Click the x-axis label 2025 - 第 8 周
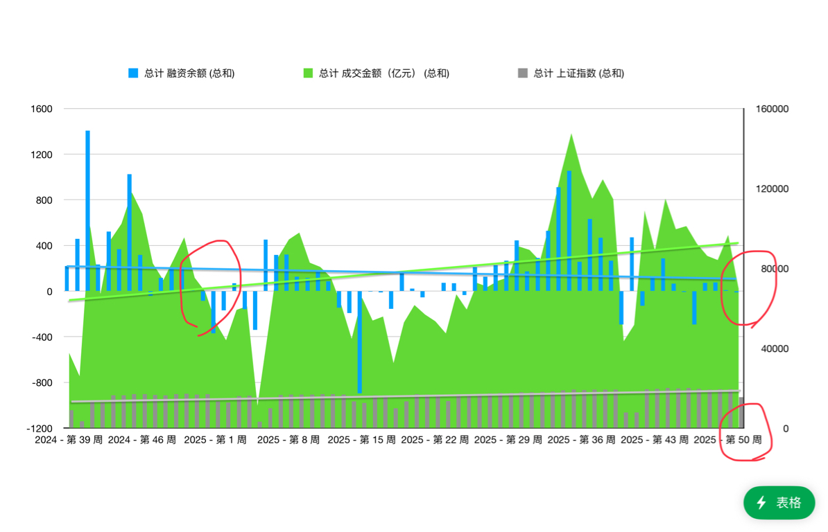Image resolution: width=828 pixels, height=532 pixels. point(288,441)
